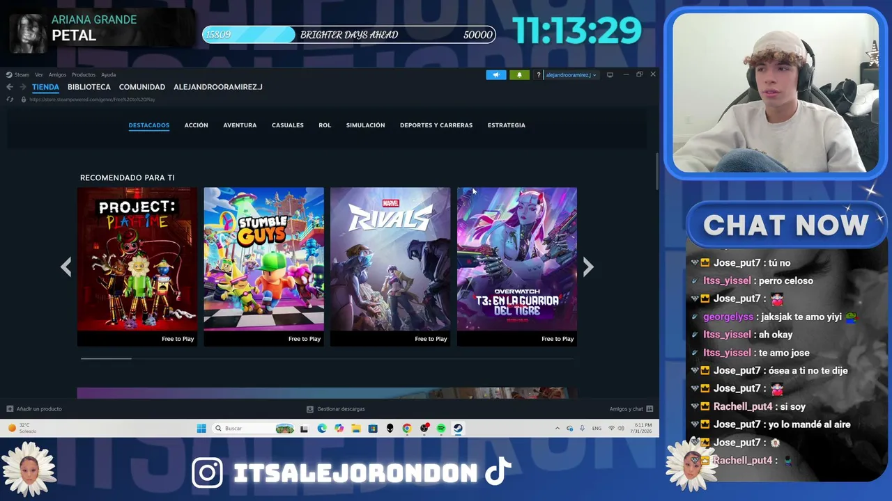Open OBS Studio from the taskbar

coord(424,429)
